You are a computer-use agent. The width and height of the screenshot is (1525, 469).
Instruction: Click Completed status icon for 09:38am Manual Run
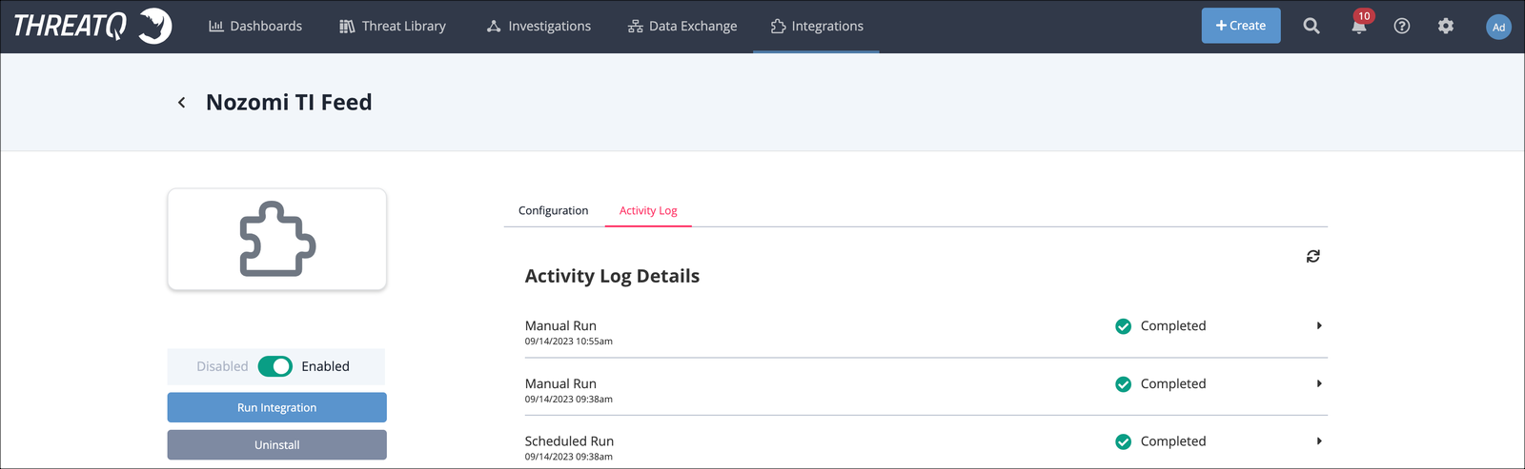coord(1124,384)
